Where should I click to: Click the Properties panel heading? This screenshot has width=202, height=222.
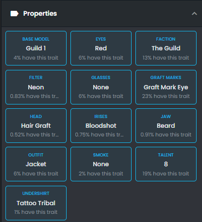pyautogui.click(x=40, y=14)
